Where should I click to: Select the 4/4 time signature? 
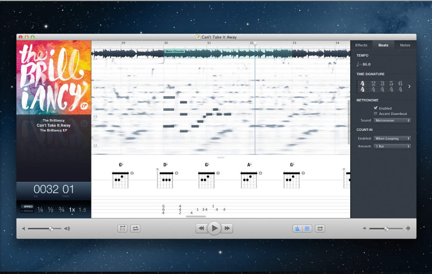(x=362, y=86)
